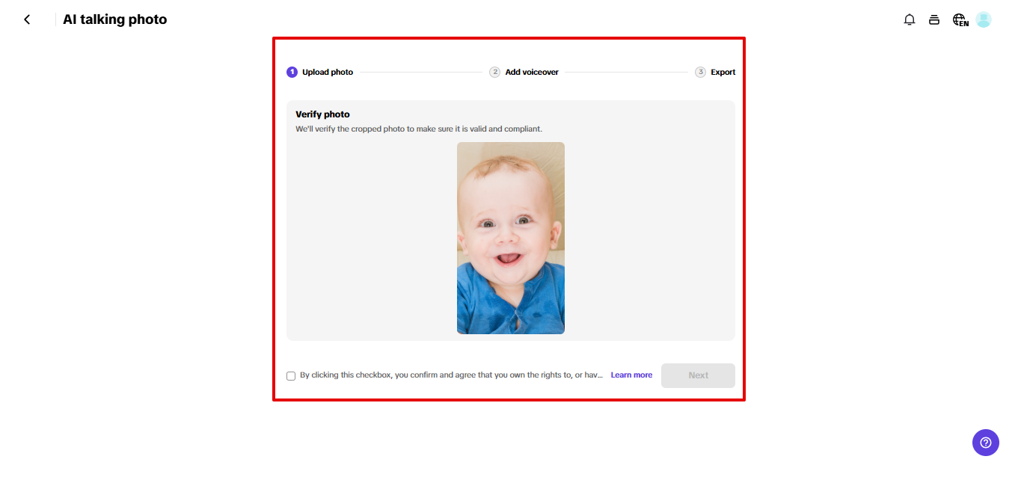Click the step 3 number circle
The height and width of the screenshot is (477, 1021).
[700, 73]
